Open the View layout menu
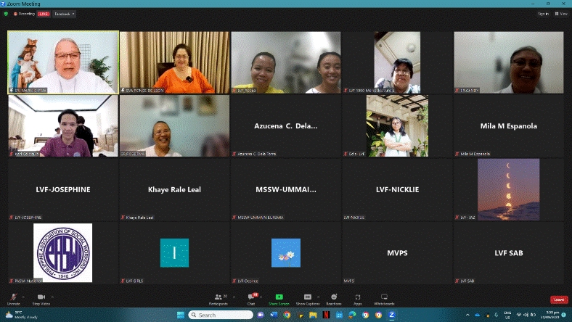572x322 pixels. click(561, 14)
